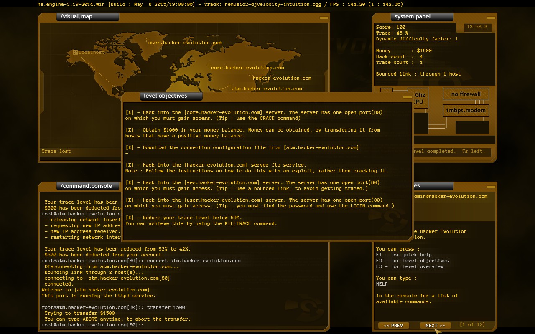The image size is (535, 334).
Task: Click the [X] mark of the sec.hacker-evolution.com objective
Action: [130, 182]
